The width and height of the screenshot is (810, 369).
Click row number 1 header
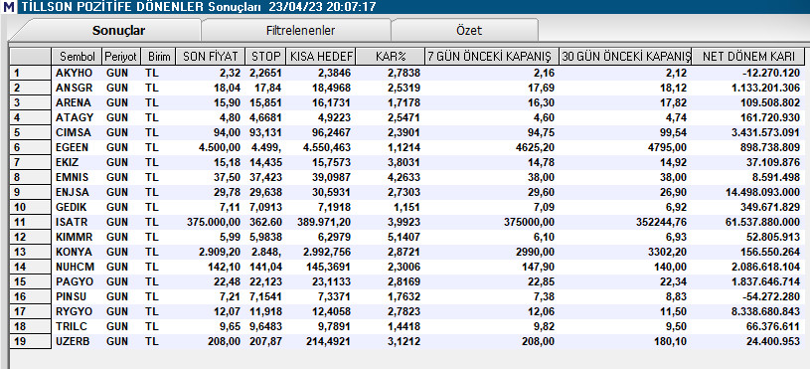[31, 74]
